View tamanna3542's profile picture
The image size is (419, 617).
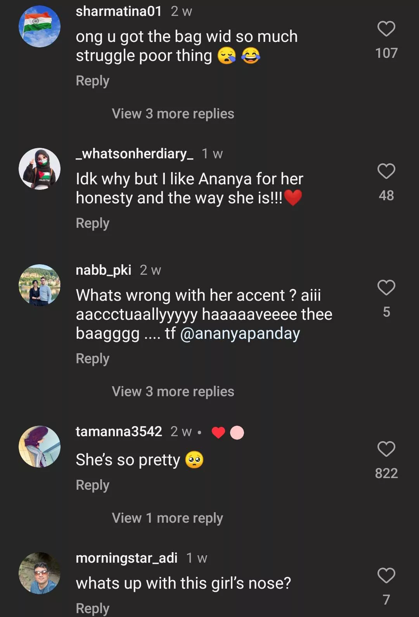(40, 447)
